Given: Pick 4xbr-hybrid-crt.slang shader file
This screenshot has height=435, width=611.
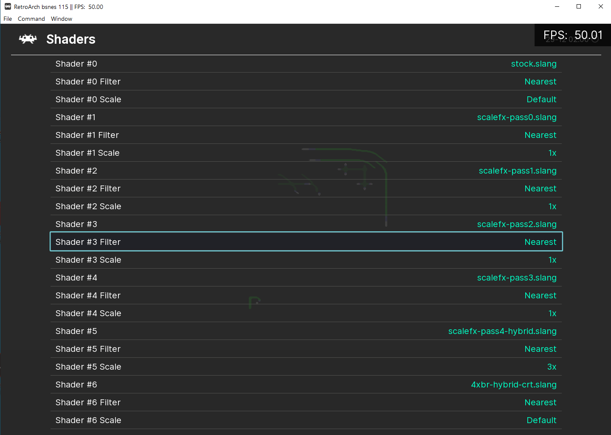Looking at the screenshot, I should pos(514,384).
